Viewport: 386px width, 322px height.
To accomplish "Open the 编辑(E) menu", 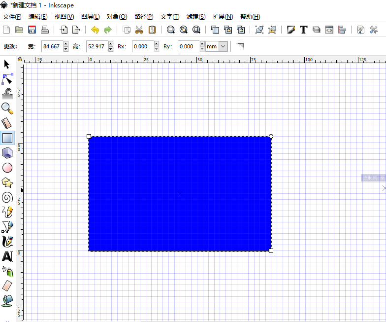I will click(38, 17).
